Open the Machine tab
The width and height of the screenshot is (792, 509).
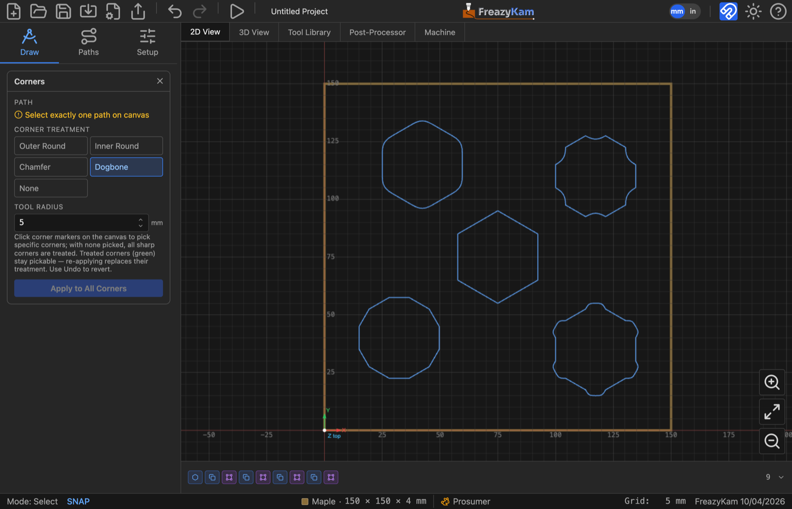(440, 32)
